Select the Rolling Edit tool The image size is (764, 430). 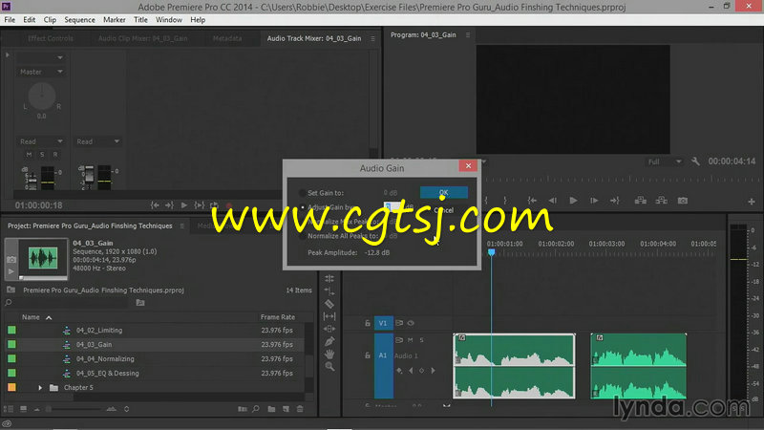pyautogui.click(x=329, y=278)
